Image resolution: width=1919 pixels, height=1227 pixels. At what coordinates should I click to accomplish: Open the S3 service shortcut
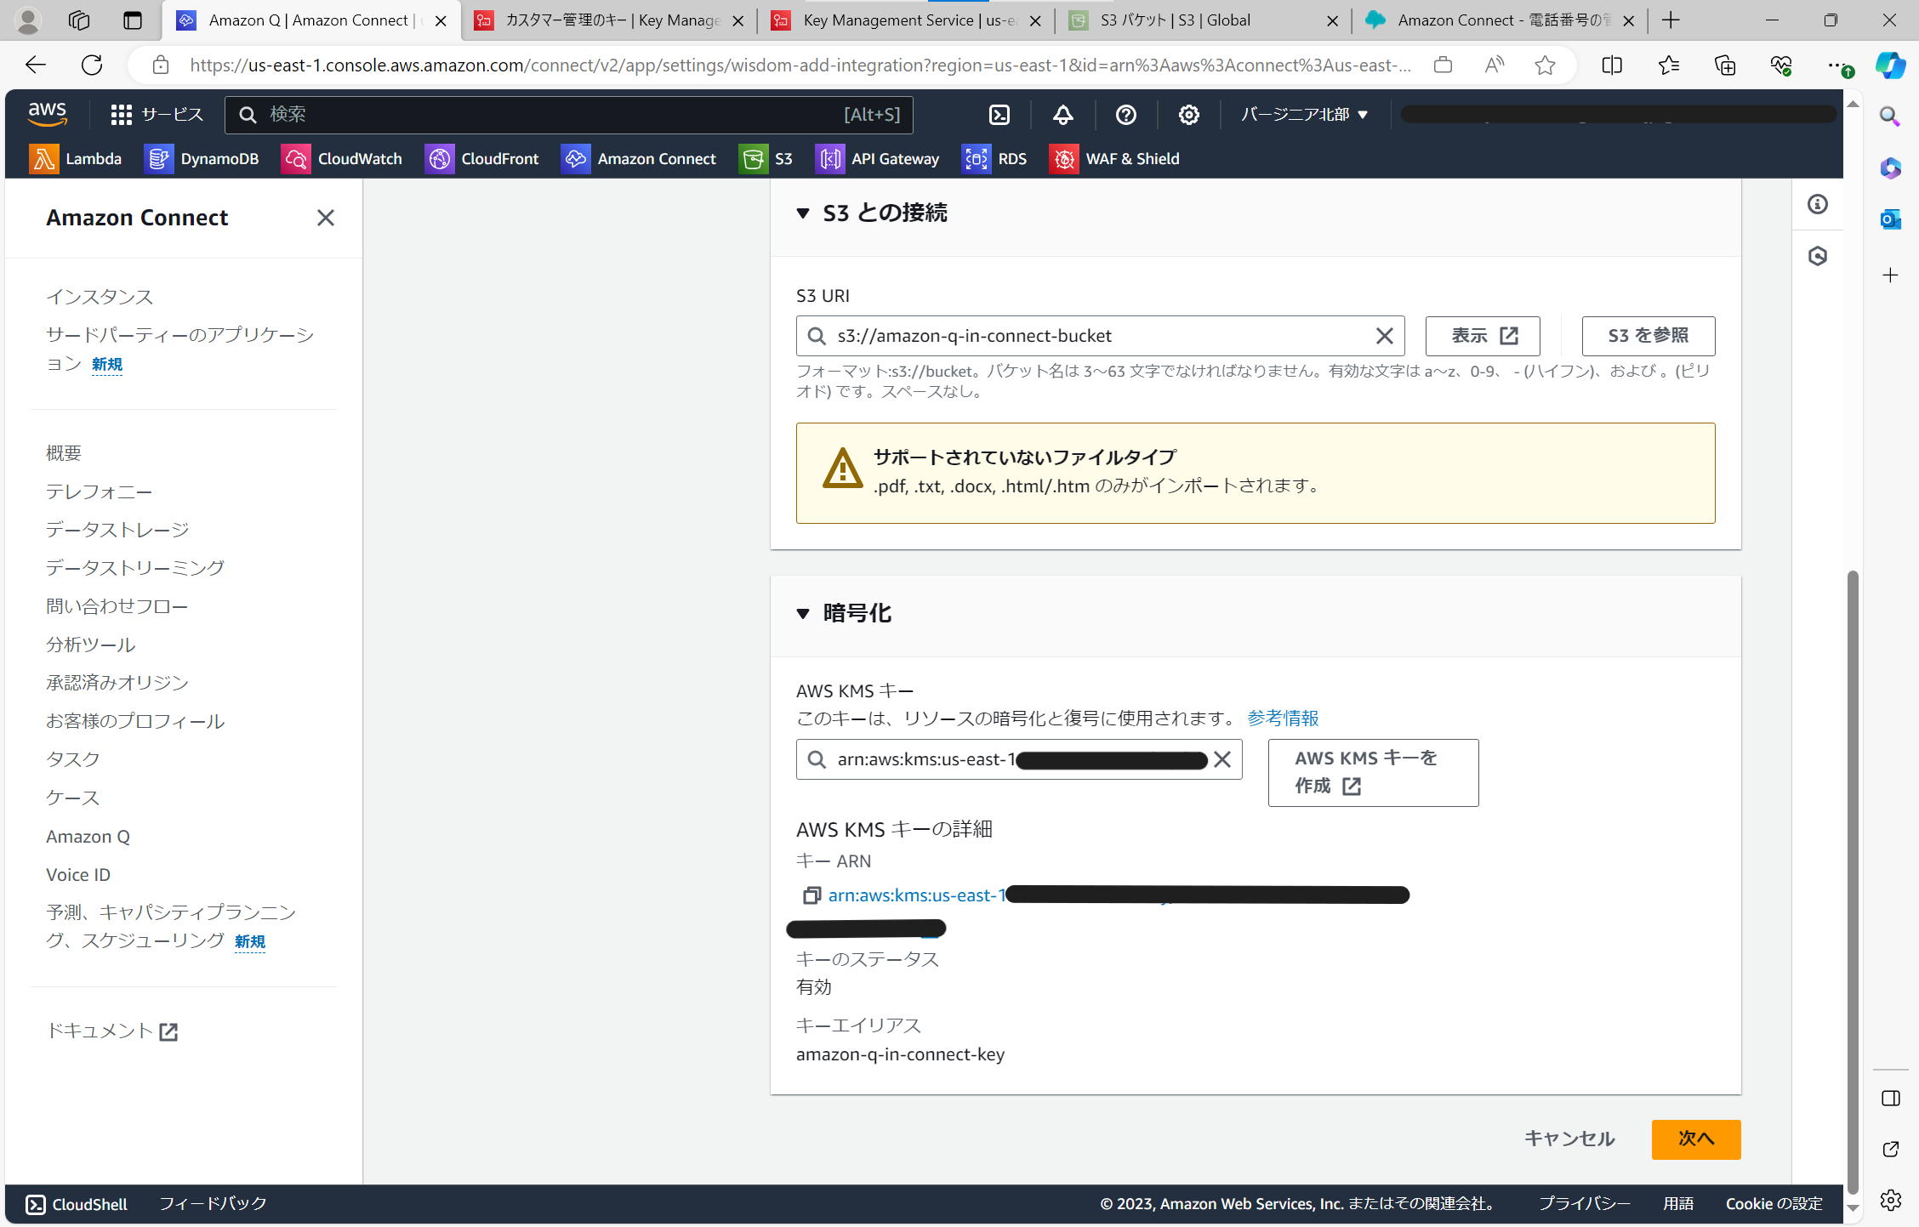point(766,158)
